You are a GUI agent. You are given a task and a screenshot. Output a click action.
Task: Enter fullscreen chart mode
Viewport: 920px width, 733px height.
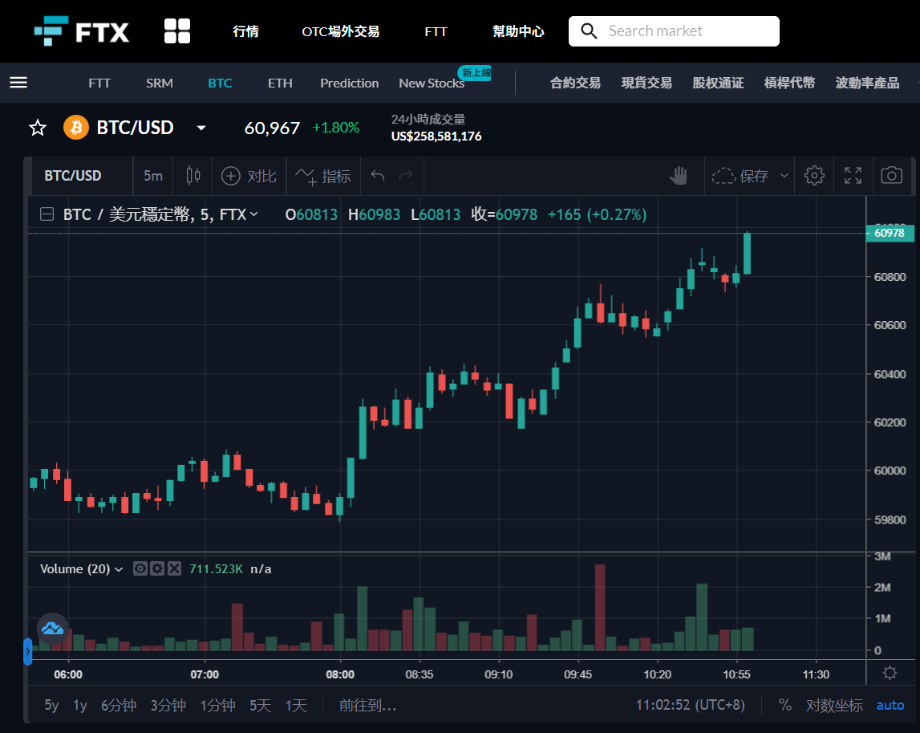pos(853,176)
